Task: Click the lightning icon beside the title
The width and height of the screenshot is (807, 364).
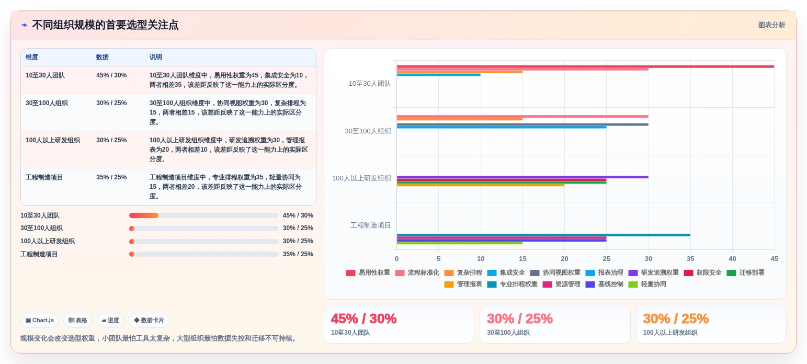Action: click(25, 25)
